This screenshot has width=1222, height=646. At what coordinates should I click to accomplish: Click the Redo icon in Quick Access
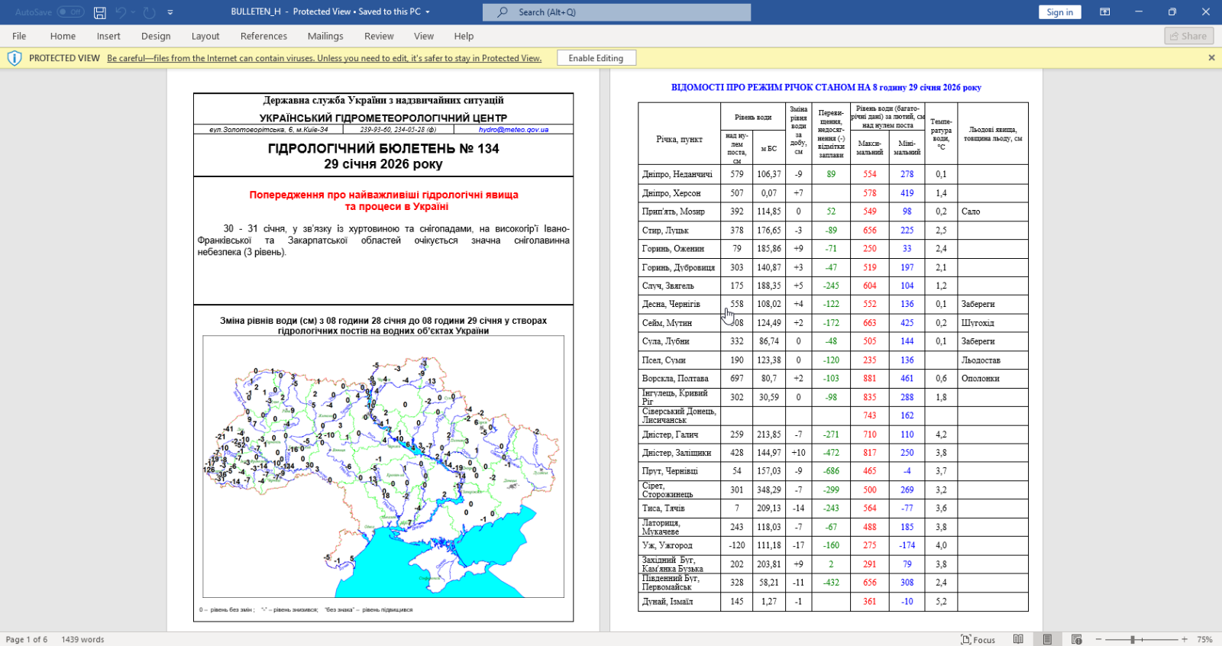(x=150, y=12)
